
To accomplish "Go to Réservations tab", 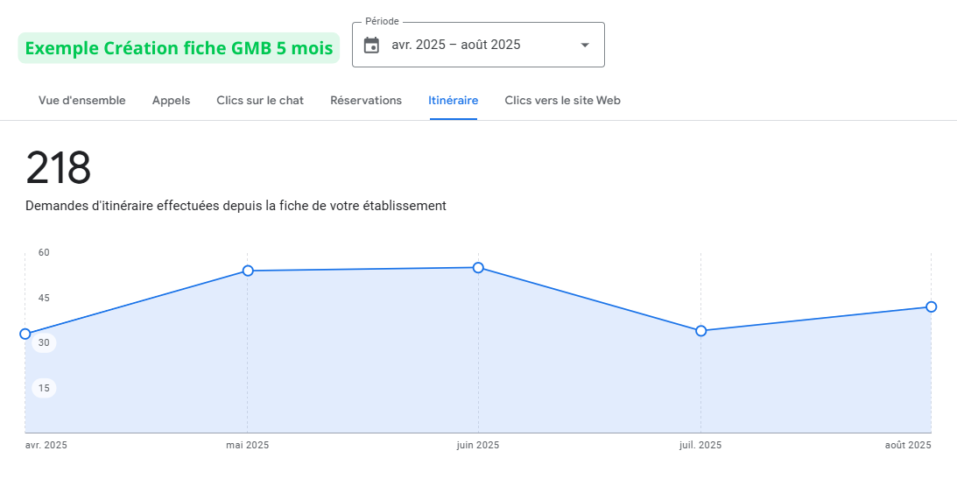I will click(x=366, y=101).
